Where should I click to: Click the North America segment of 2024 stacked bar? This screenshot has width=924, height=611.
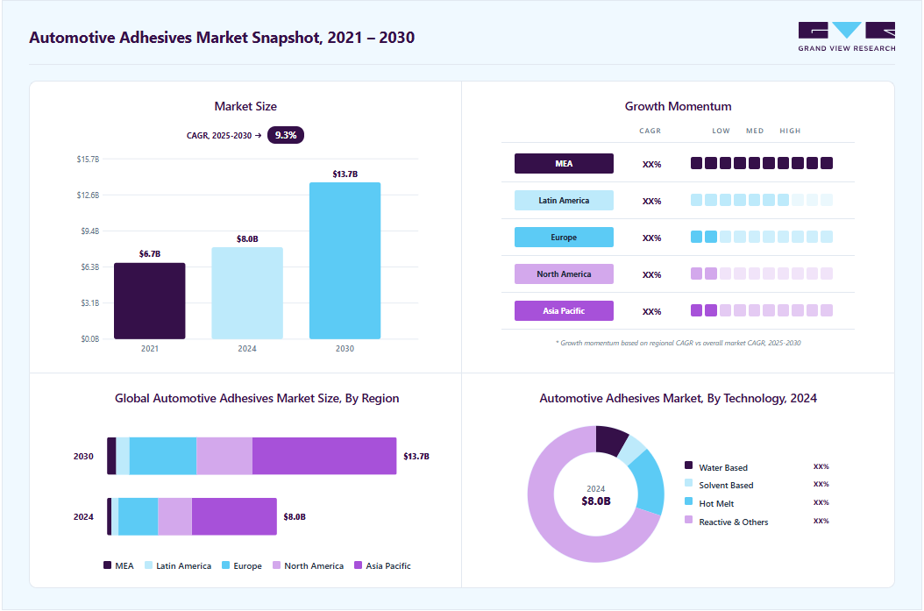(174, 516)
